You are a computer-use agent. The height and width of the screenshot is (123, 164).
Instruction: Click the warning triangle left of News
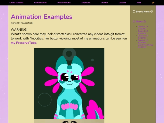(134, 21)
